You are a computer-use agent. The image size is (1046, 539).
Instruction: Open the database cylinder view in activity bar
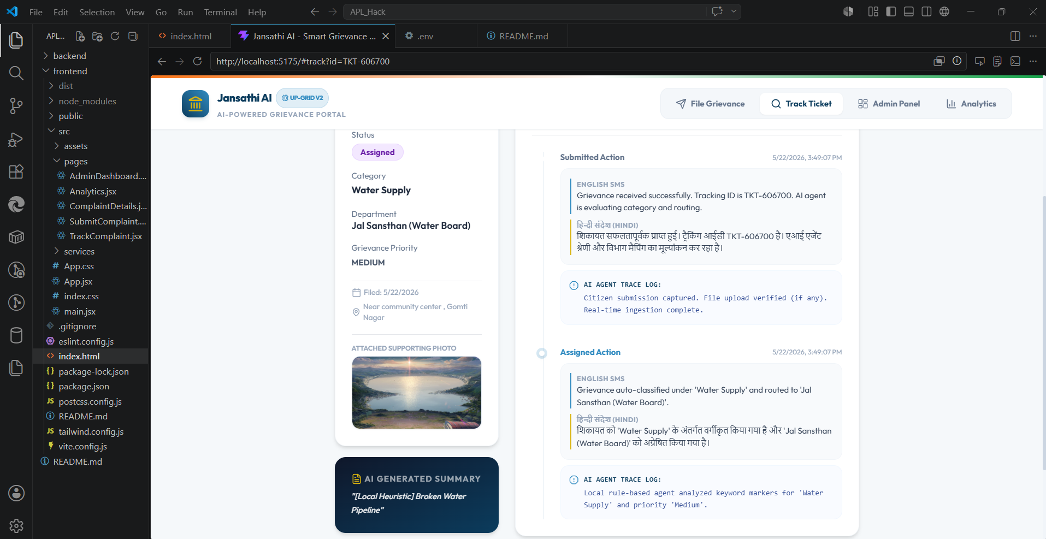(16, 335)
